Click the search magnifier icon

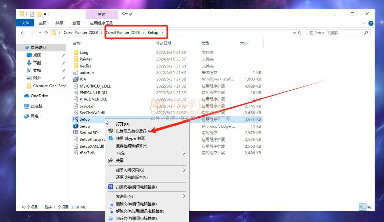366,33
